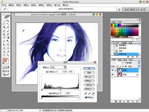Click the first input levels field showing 0
This screenshot has width=149, height=112.
pos(59,72)
